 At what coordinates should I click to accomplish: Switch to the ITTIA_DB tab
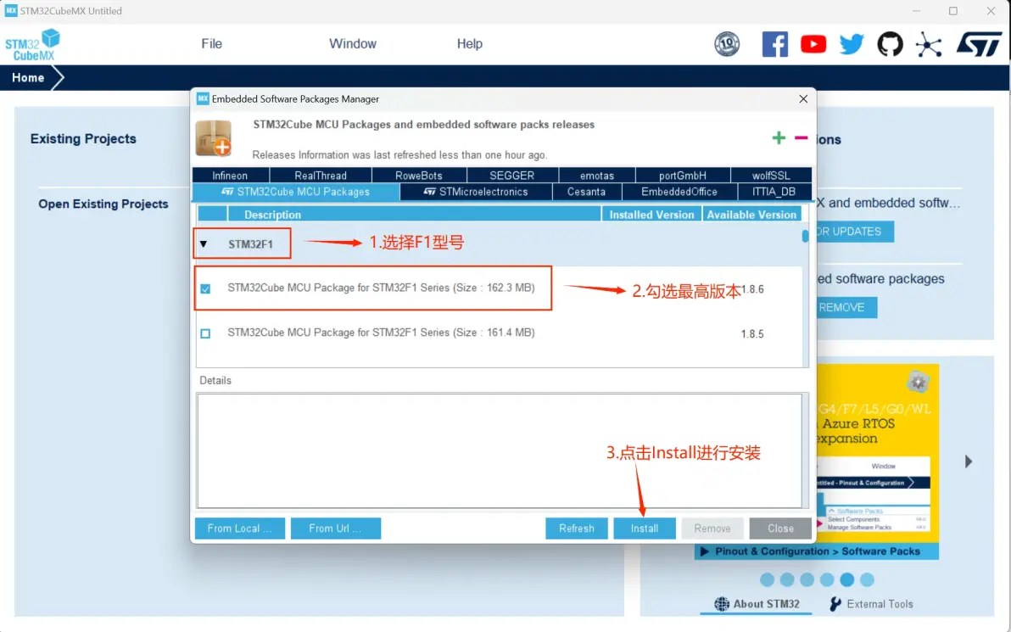[x=774, y=192]
